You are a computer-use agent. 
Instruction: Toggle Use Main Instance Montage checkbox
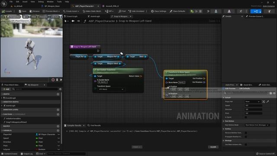(x=246, y=144)
